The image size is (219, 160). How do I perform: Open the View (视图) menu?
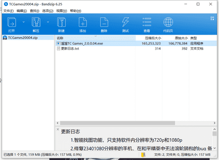61,11
